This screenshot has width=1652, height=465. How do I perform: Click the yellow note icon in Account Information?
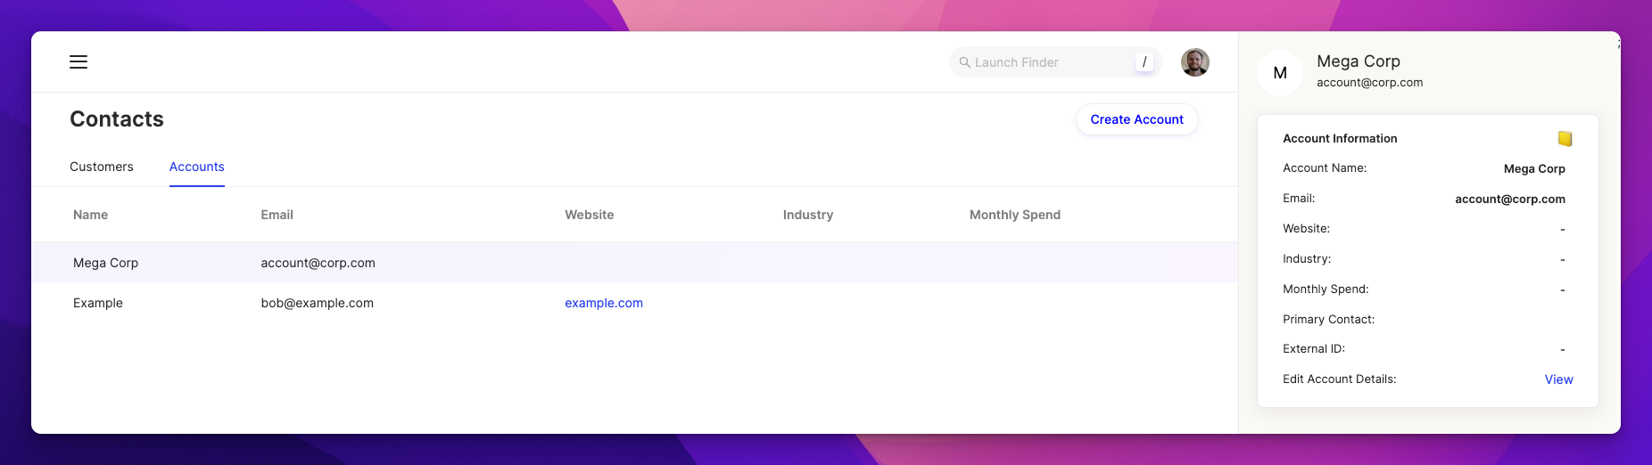tap(1565, 138)
